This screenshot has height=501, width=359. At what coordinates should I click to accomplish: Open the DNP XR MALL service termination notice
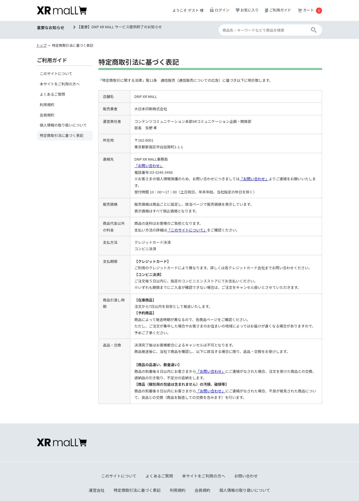click(119, 27)
